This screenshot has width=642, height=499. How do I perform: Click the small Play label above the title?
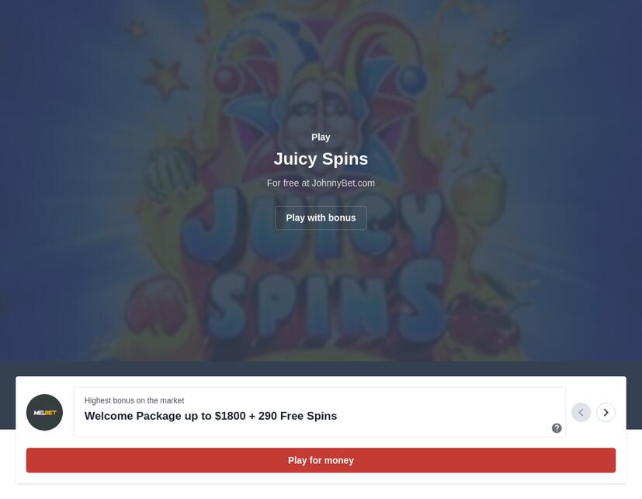pos(321,137)
